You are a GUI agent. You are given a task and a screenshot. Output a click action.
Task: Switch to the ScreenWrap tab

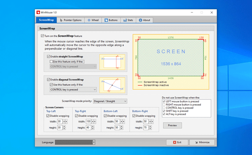[x=46, y=20]
